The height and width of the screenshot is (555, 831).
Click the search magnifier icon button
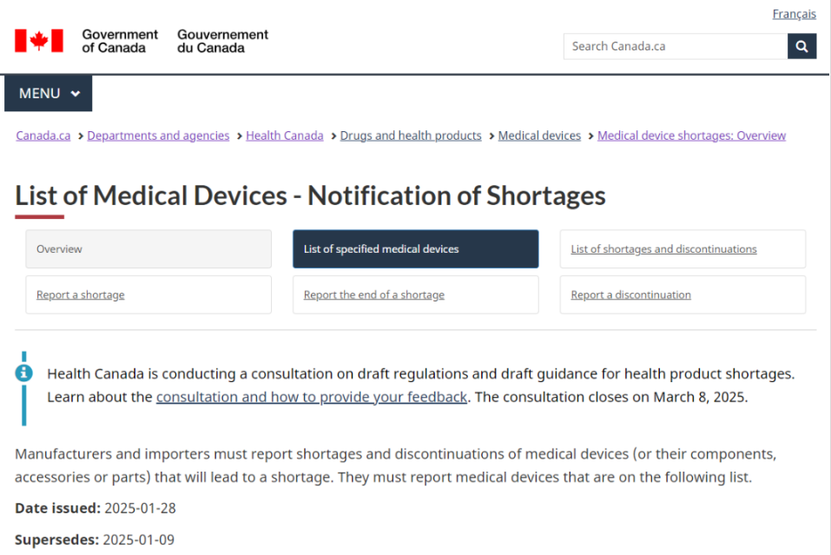[x=801, y=46]
